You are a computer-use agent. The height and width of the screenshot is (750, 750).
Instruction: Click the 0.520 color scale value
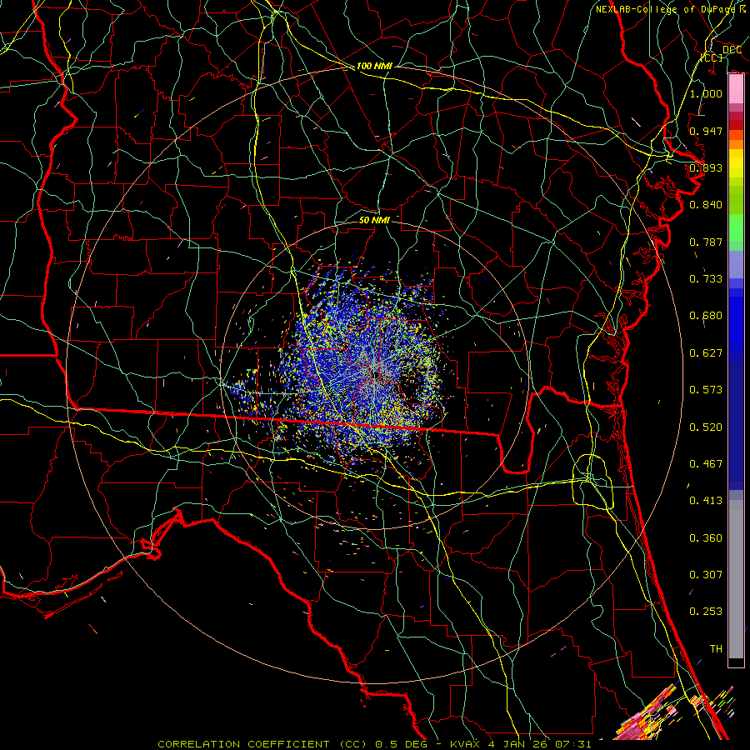tap(706, 427)
